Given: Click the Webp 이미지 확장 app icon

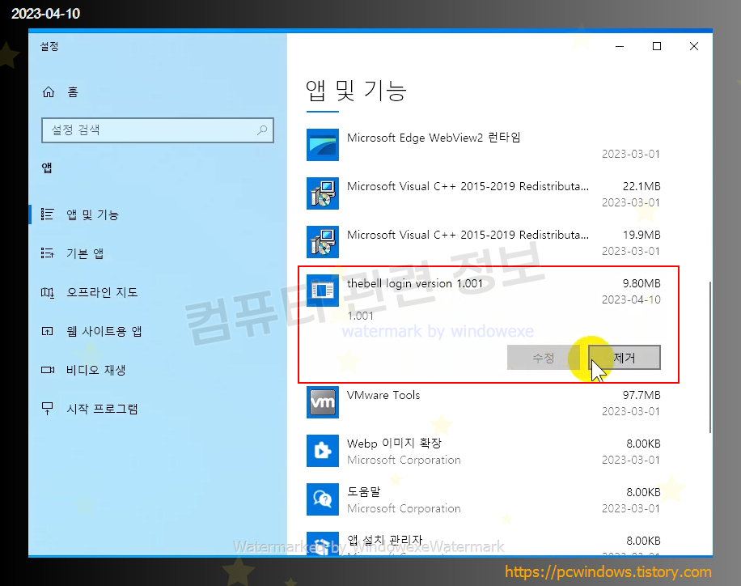Looking at the screenshot, I should 322,451.
